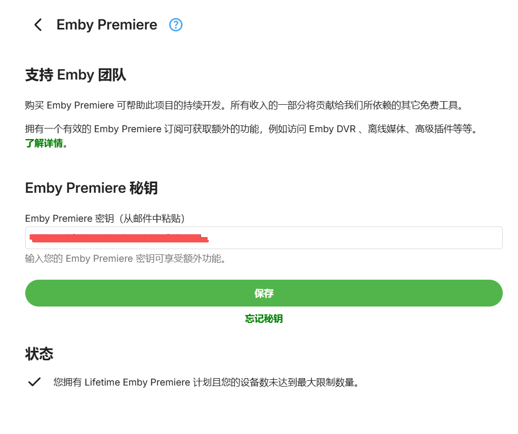Image resolution: width=518 pixels, height=434 pixels.
Task: Click the Emby Premiere page title
Action: 107,25
